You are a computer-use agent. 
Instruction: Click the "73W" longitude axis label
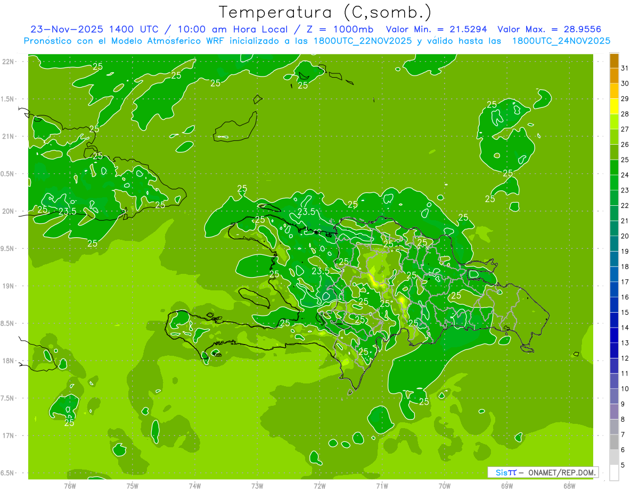point(257,486)
